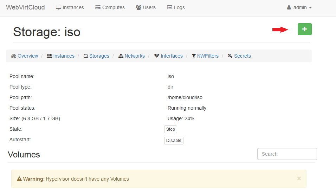This screenshot has height=194, width=336.
Task: Go to Instances in the top navbar
Action: (x=70, y=7)
